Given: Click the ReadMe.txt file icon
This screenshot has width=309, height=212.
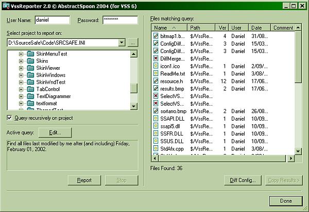Looking at the screenshot, I should 156,74.
